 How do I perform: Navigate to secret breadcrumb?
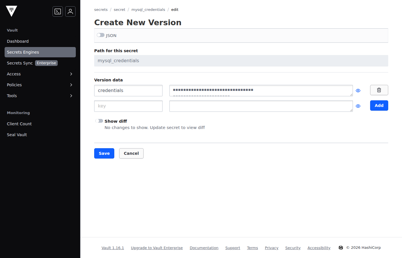(x=119, y=9)
